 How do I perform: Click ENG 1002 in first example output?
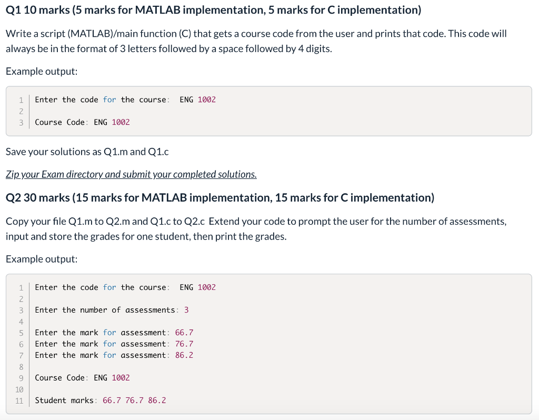tap(197, 99)
